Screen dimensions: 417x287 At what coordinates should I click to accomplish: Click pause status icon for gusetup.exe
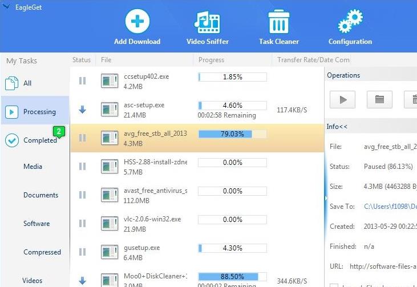coord(83,252)
